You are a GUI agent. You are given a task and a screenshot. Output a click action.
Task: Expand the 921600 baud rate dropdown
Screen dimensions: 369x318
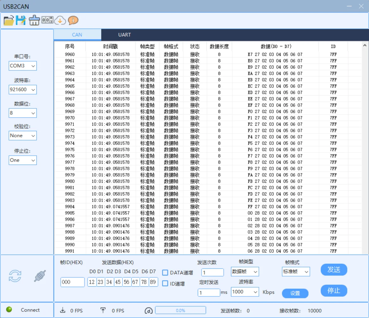click(x=23, y=90)
